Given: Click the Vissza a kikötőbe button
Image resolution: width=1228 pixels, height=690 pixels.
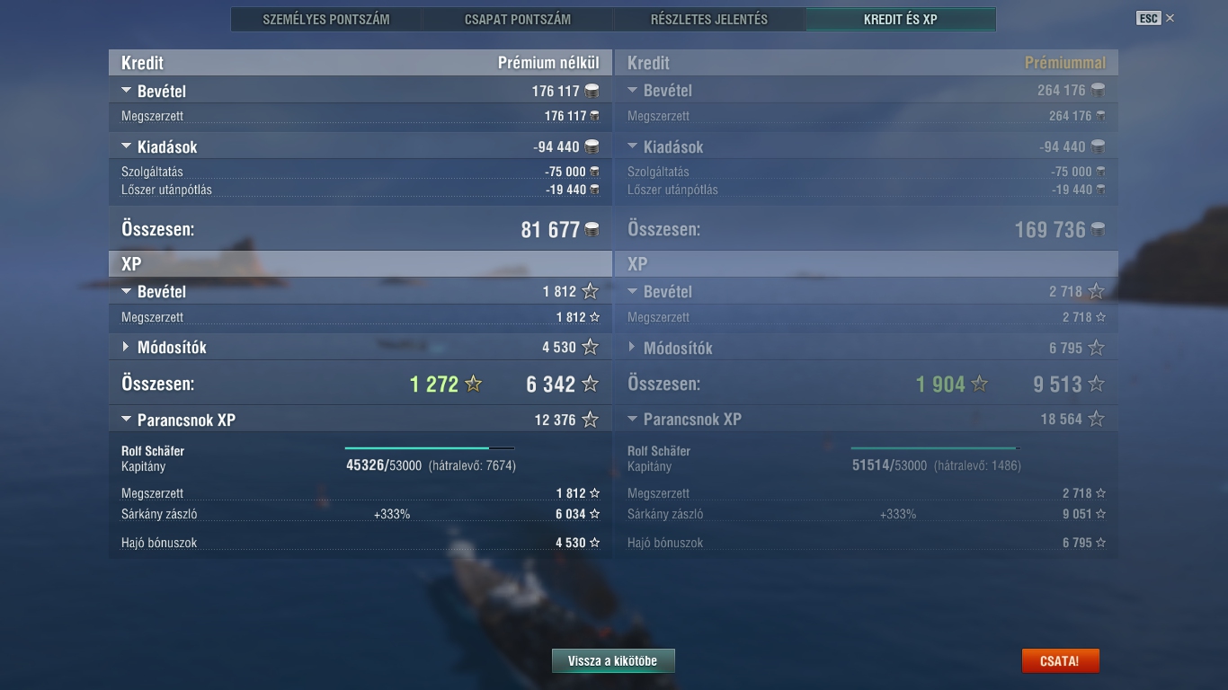Looking at the screenshot, I should [613, 660].
